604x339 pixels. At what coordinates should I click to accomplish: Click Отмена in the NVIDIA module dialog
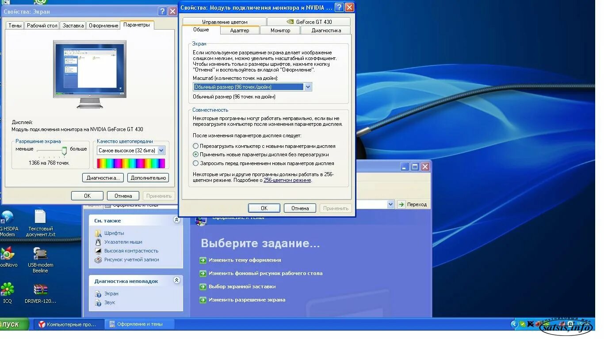[300, 208]
